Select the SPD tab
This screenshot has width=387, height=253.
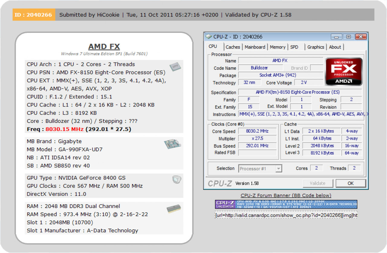[x=294, y=47]
